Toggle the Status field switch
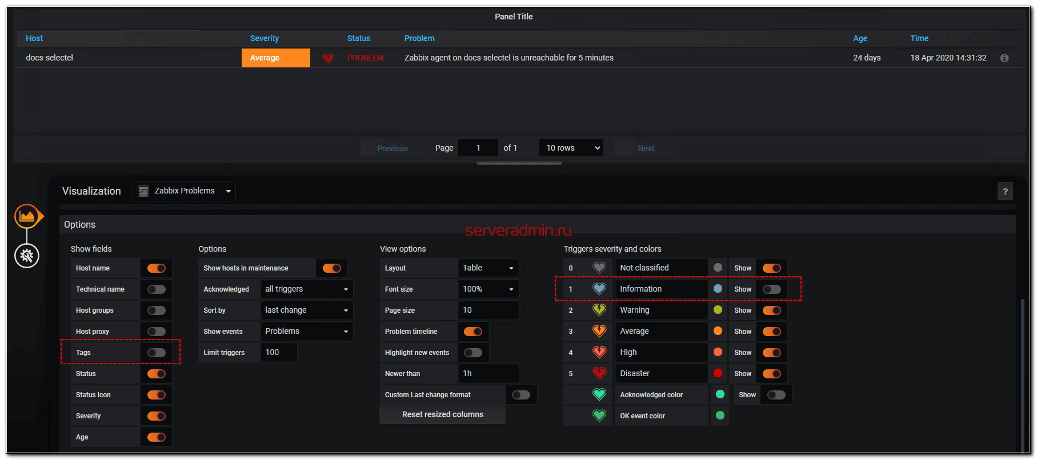 pyautogui.click(x=157, y=374)
